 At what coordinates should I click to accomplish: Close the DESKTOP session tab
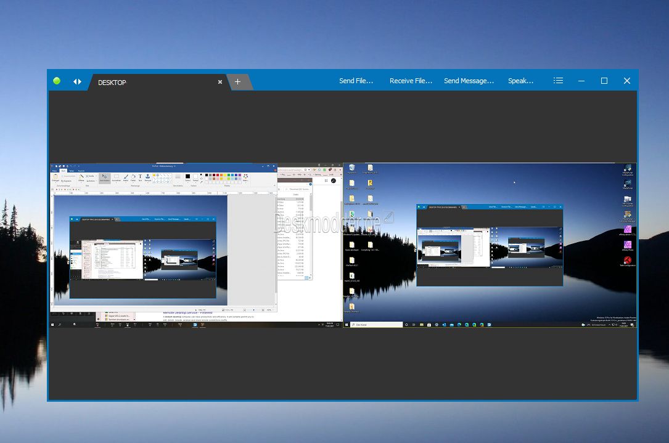220,82
